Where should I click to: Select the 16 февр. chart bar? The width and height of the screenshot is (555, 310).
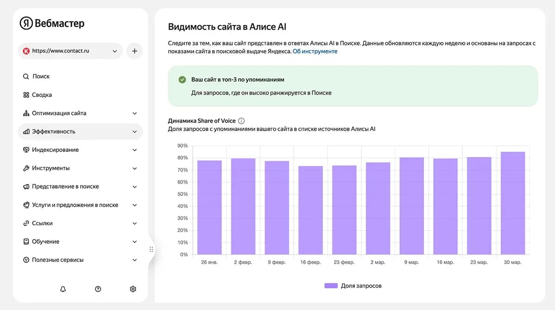pos(311,210)
